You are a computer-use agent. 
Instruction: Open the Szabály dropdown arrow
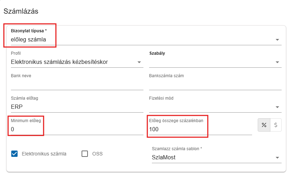277,62
